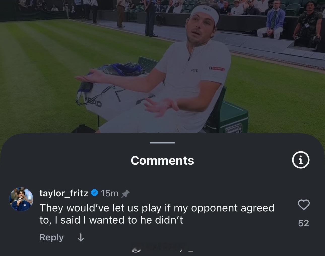325x256 pixels.
Task: Open taylor_fritz's profile picture
Action: 21,199
